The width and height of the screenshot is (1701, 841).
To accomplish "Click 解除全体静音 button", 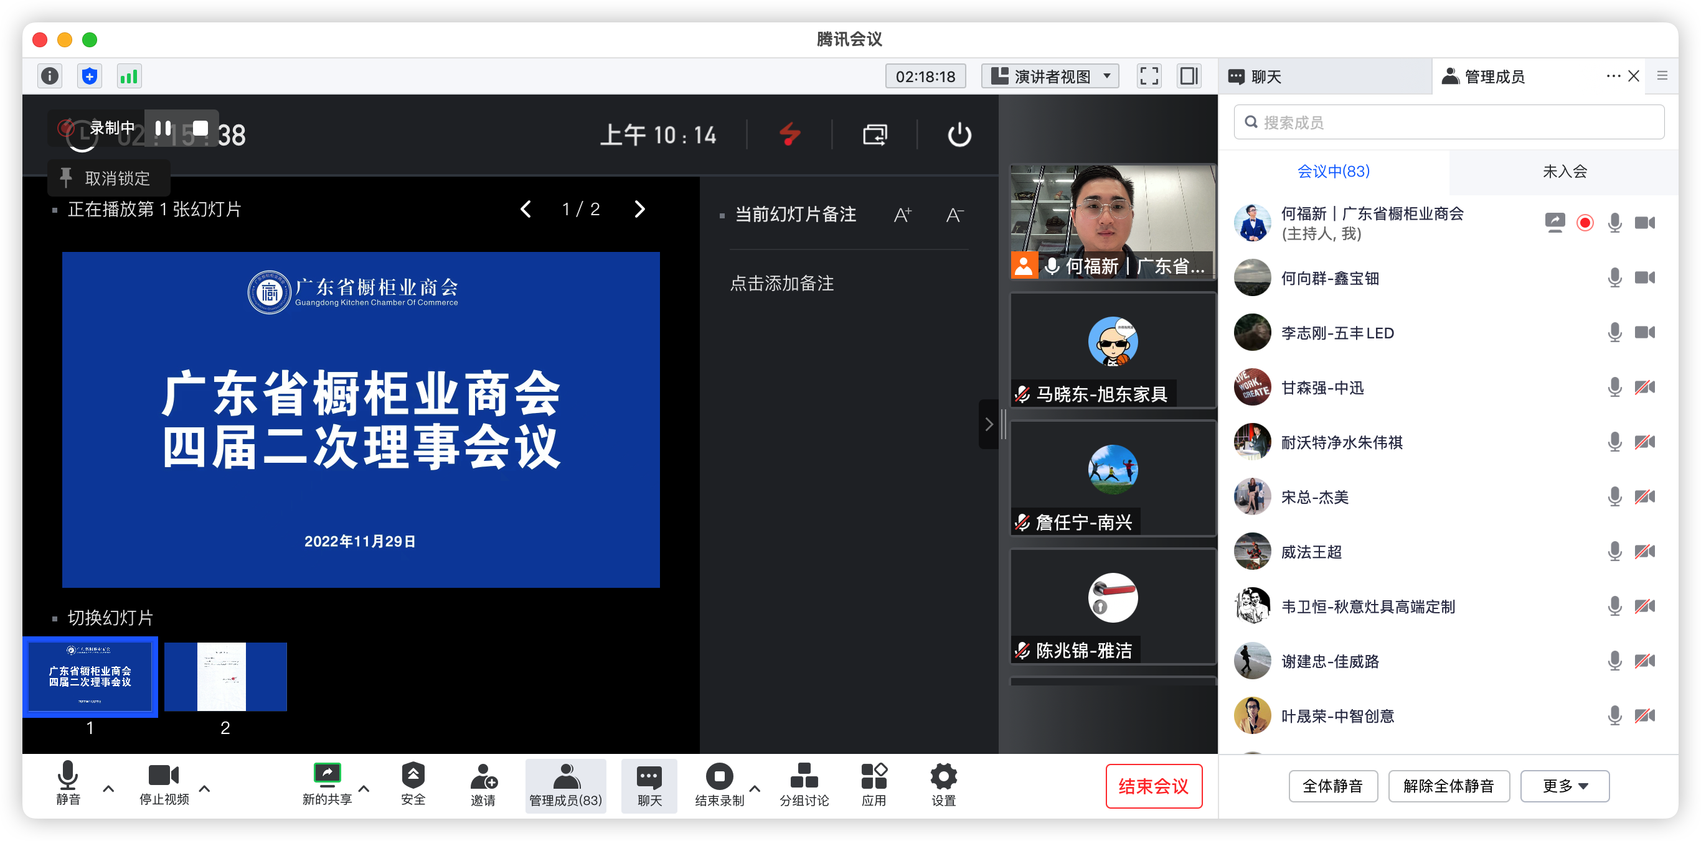I will [1448, 786].
